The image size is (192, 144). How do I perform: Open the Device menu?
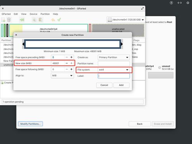tap(33, 14)
